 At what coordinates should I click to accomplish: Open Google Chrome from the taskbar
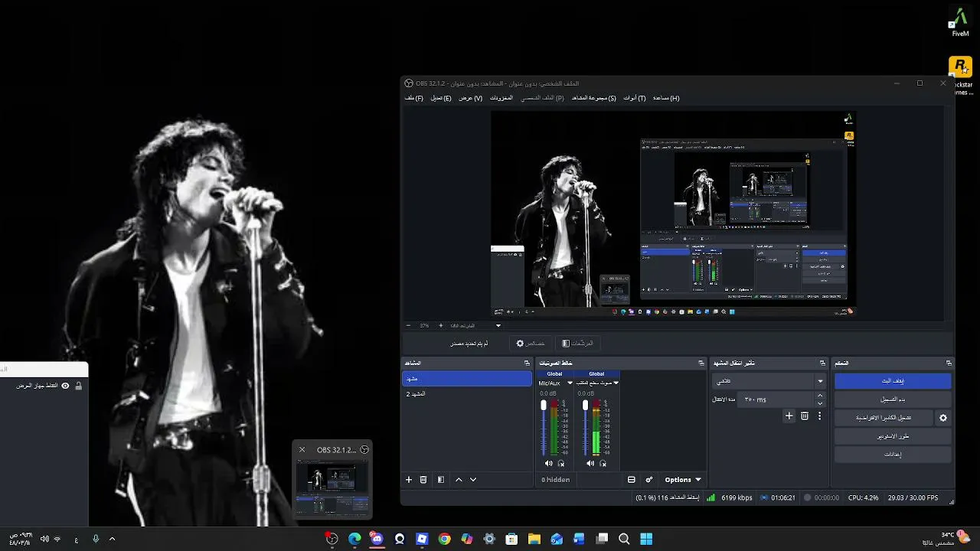[x=444, y=539]
